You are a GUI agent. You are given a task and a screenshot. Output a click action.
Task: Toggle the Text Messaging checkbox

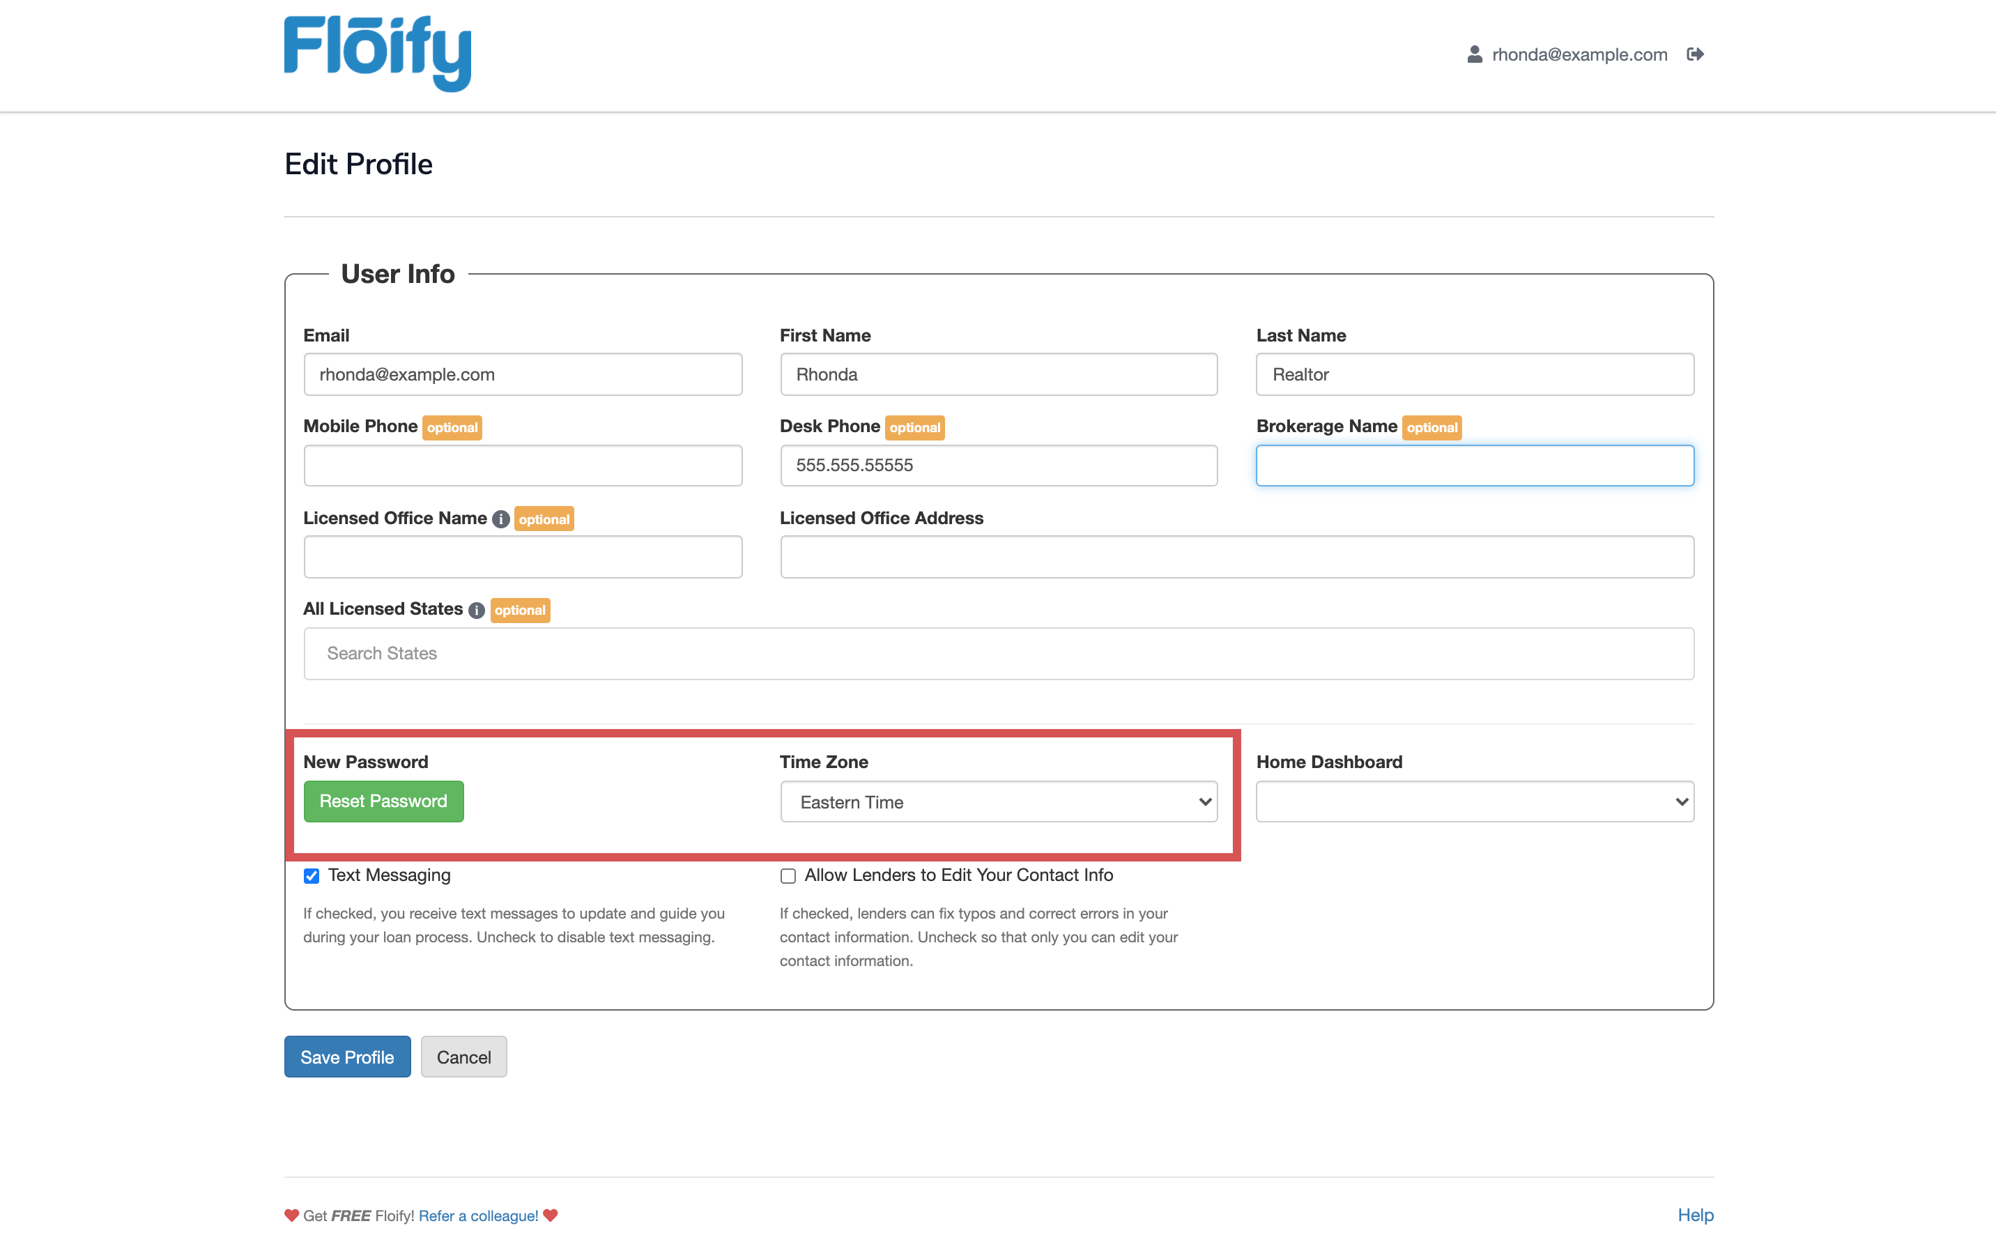(312, 875)
